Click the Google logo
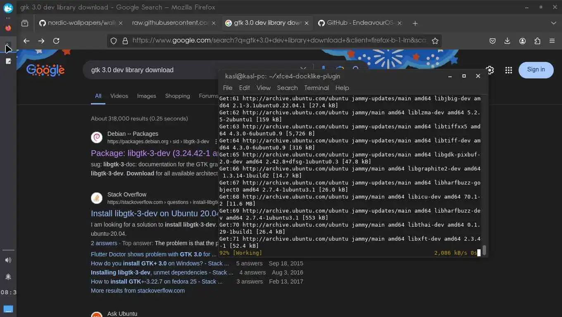This screenshot has width=562, height=317. [45, 70]
